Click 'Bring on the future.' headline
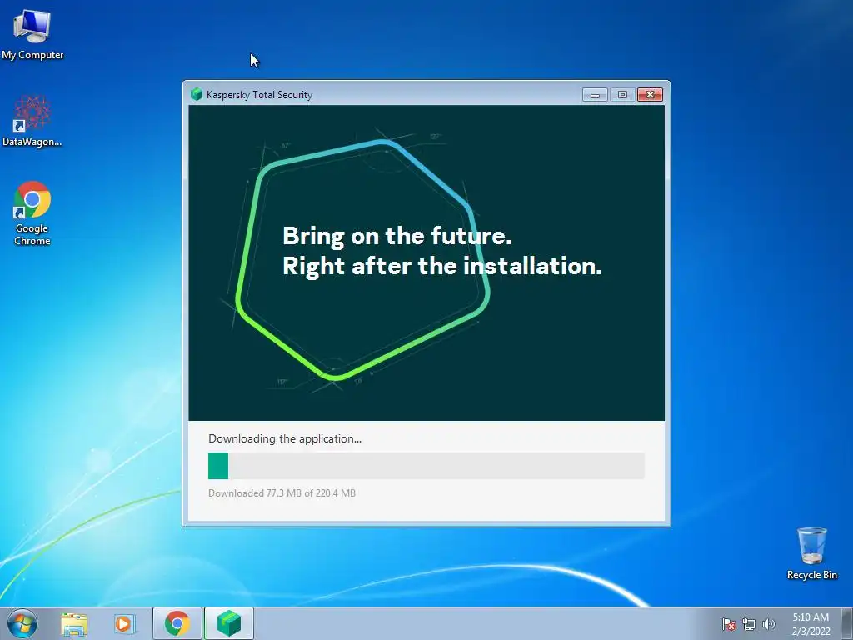 pyautogui.click(x=397, y=236)
